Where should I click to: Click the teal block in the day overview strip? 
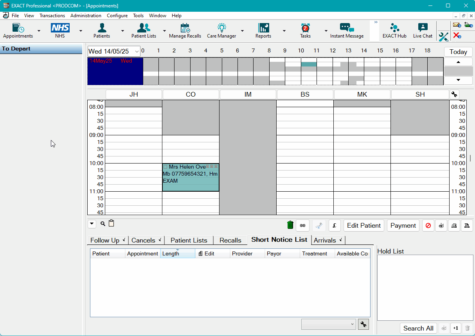pyautogui.click(x=309, y=64)
